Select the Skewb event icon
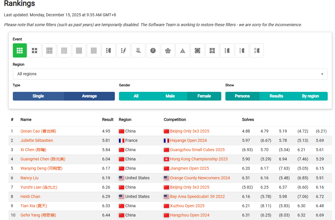This screenshot has height=220, width=335. 197,51
